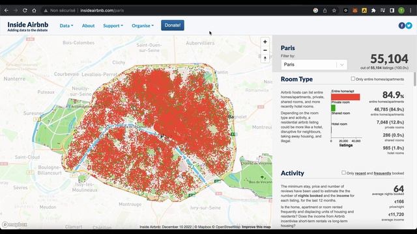This screenshot has width=417, height=234.
Task: Click the Improve this map link
Action: coord(256,227)
